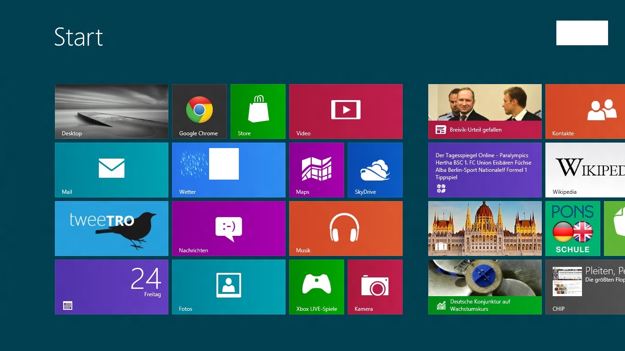Open the Store shopping bag tile
Screen dimensions: 625x351
[258, 112]
